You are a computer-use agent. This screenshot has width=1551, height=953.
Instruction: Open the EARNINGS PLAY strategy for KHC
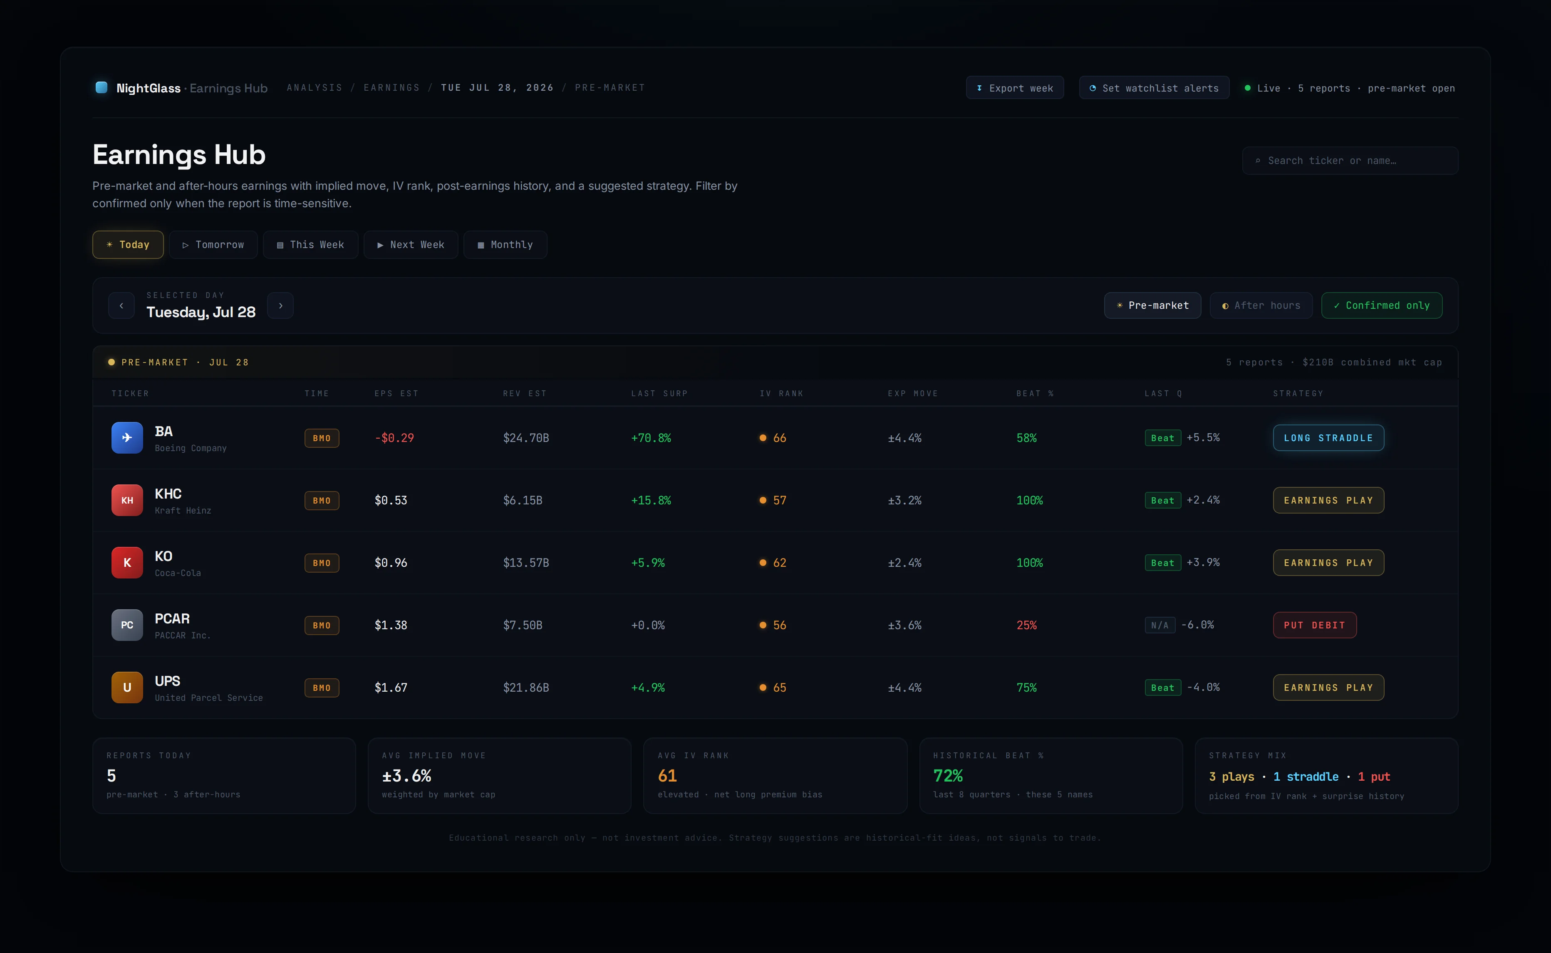click(x=1328, y=500)
